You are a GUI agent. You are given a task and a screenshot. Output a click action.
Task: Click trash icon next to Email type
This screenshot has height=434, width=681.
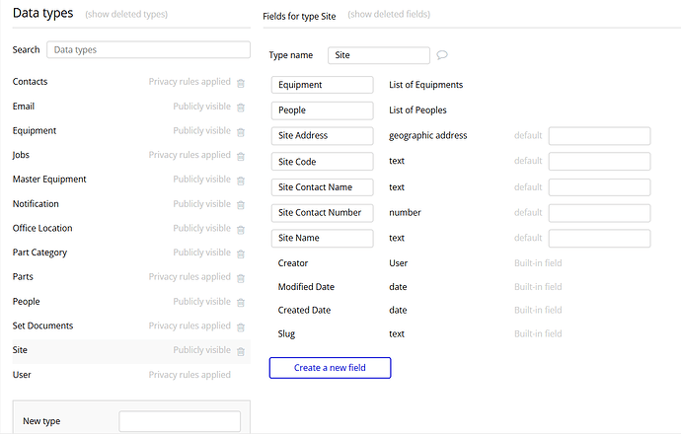241,107
